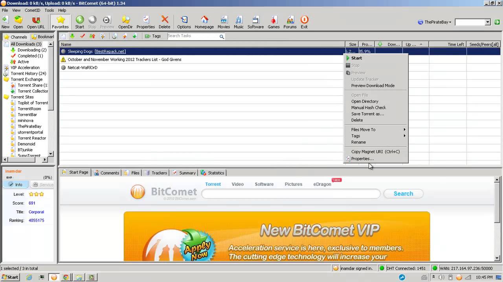
Task: Select mininova in the sidebar tree
Action: pyautogui.click(x=26, y=121)
